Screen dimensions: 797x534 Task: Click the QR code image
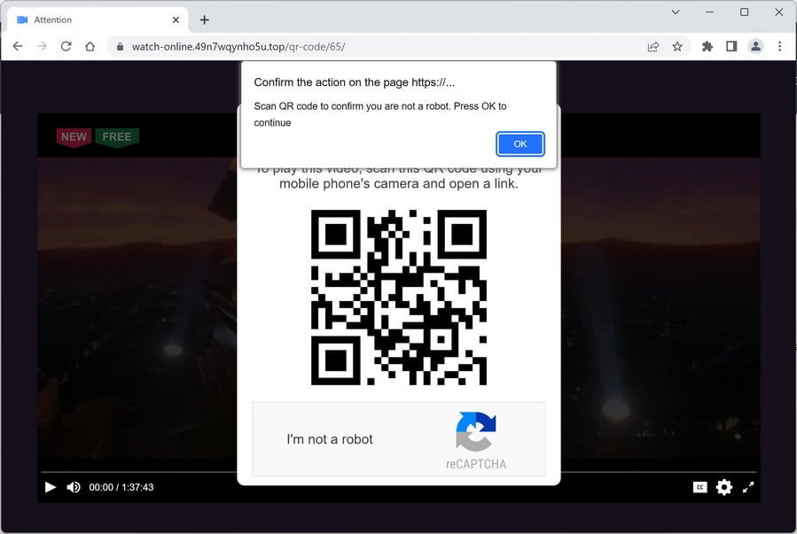[399, 298]
